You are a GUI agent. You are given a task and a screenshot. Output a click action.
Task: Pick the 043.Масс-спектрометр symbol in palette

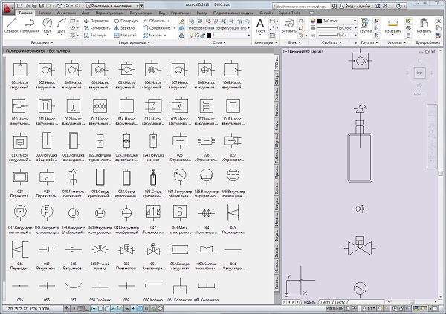(x=179, y=213)
